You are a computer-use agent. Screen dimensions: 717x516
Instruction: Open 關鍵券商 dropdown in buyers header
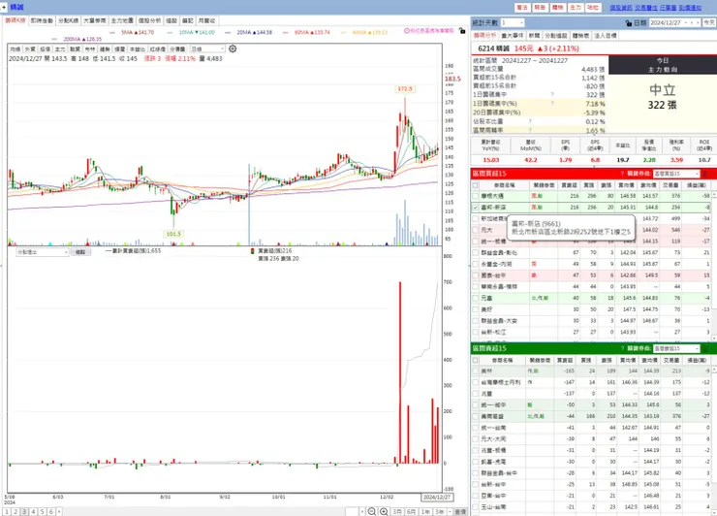click(676, 174)
